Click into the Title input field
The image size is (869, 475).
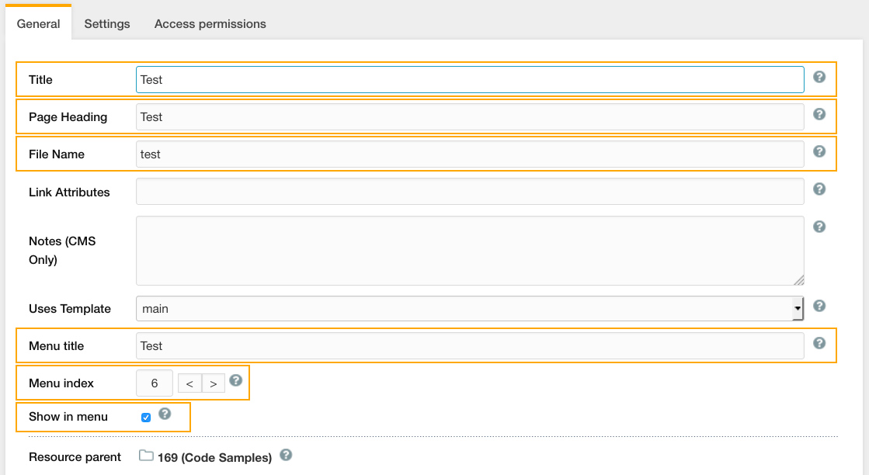point(470,79)
